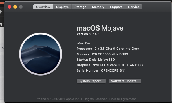Click the macOS Mojave title text

(x=100, y=28)
